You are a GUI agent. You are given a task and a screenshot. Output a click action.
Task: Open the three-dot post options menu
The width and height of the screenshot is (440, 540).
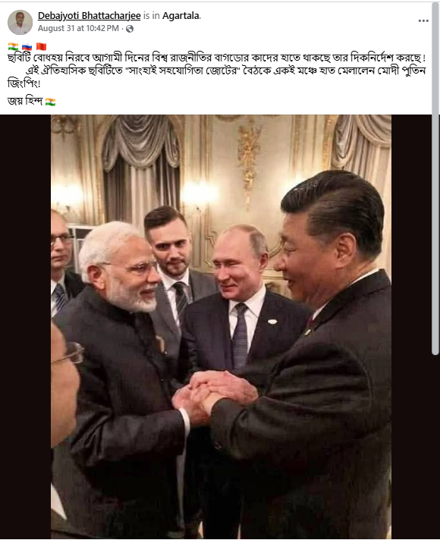[x=423, y=20]
